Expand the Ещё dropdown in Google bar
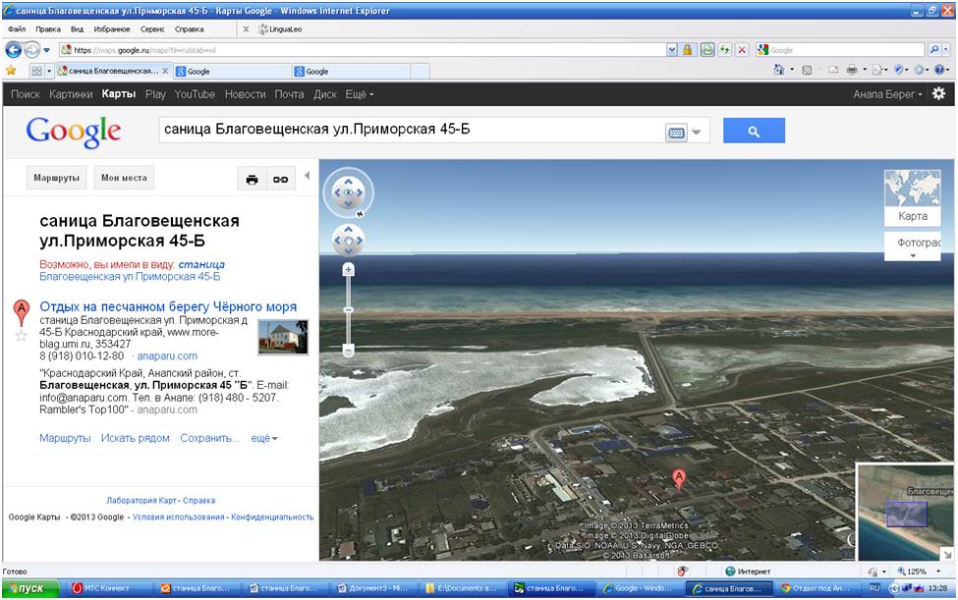Viewport: 958px width, 600px height. (x=360, y=94)
